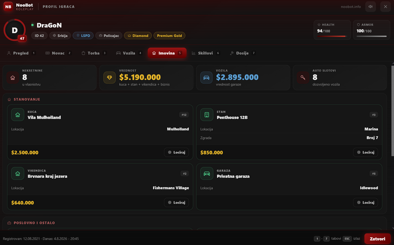Switch to the Novac tab
394x245 pixels.
pyautogui.click(x=58, y=53)
